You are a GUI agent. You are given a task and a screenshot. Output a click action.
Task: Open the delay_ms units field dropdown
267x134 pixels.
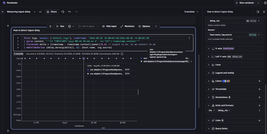point(224,111)
